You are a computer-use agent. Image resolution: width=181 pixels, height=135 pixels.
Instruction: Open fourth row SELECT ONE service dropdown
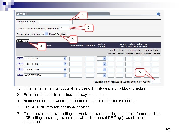pos(46,75)
